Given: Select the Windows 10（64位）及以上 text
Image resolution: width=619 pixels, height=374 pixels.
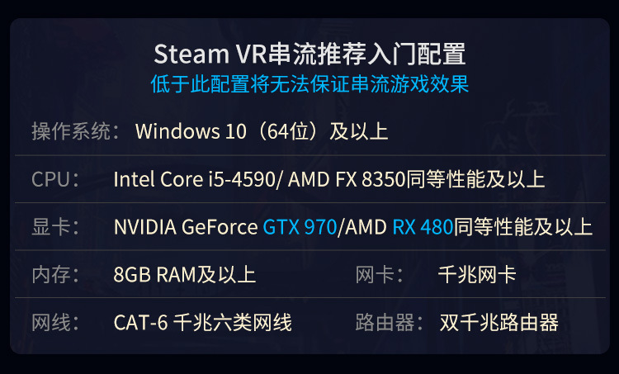Looking at the screenshot, I should pos(262,131).
